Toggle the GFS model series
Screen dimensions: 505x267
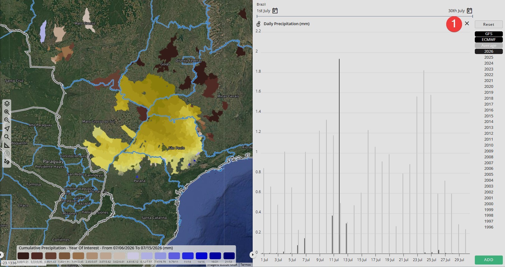489,34
